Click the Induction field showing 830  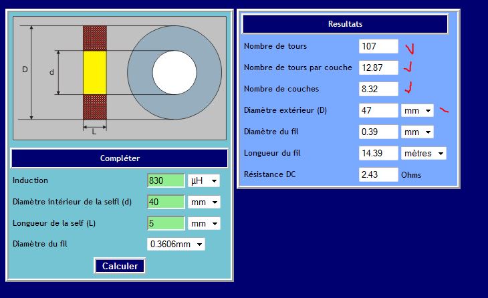(166, 180)
